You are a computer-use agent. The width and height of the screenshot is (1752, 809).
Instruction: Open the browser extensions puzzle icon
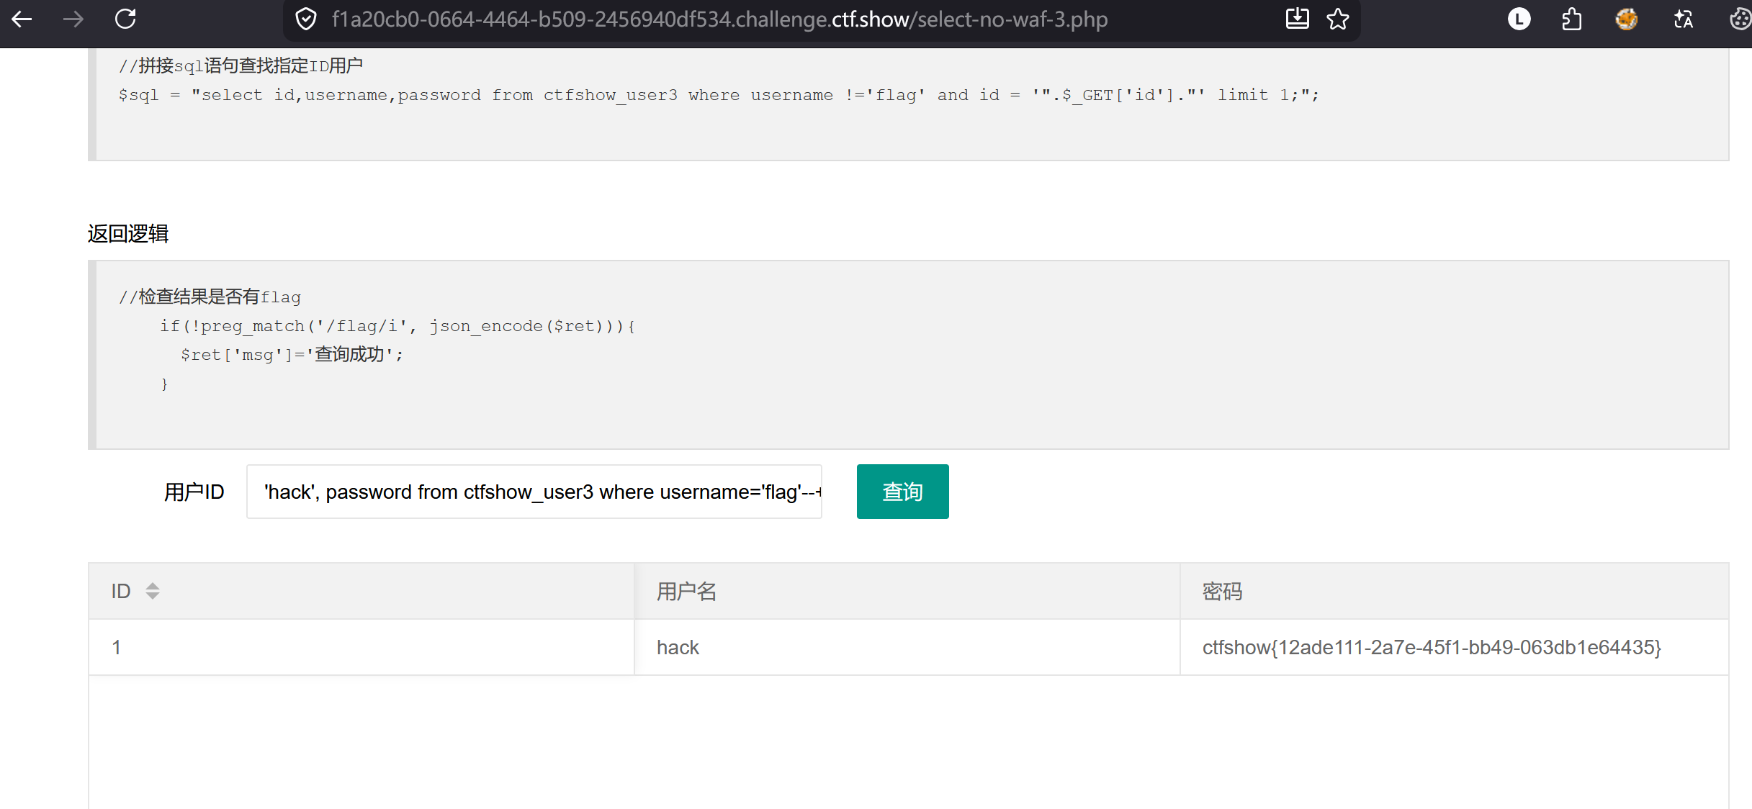coord(1572,19)
